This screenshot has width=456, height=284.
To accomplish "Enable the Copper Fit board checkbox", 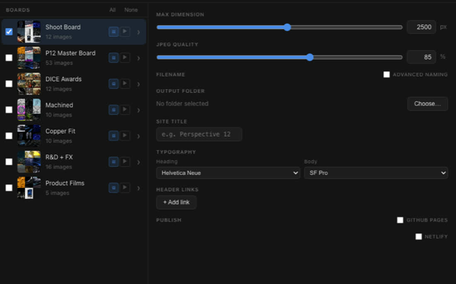I will pyautogui.click(x=9, y=136).
